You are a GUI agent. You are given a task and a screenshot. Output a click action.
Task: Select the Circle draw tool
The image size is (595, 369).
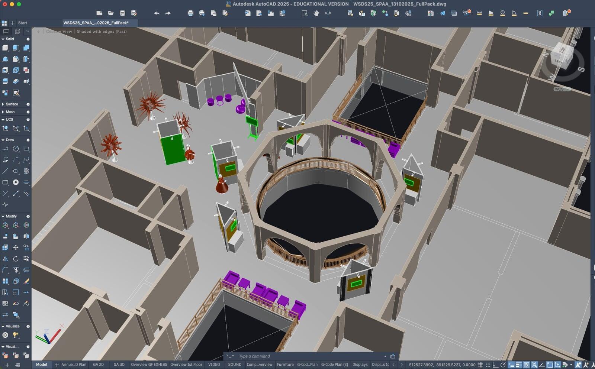[16, 149]
